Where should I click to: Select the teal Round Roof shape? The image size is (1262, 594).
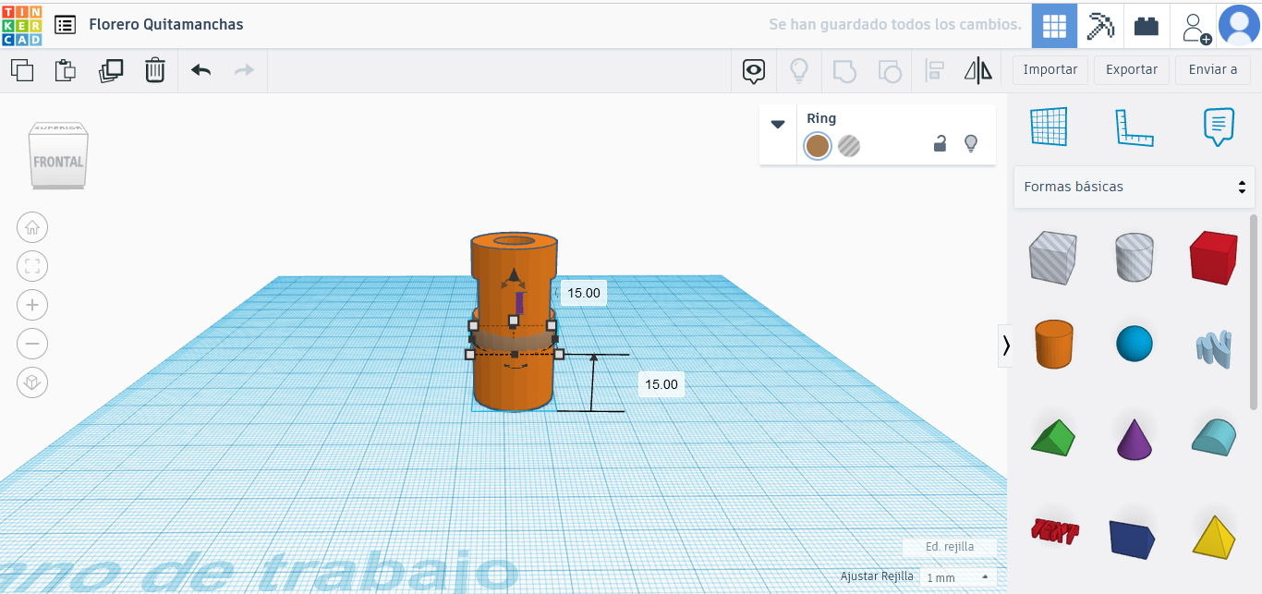coord(1213,437)
